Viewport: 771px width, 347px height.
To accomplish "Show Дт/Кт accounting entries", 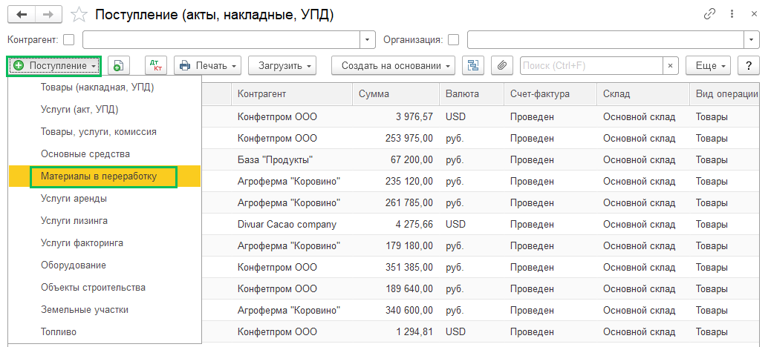I will tap(156, 65).
